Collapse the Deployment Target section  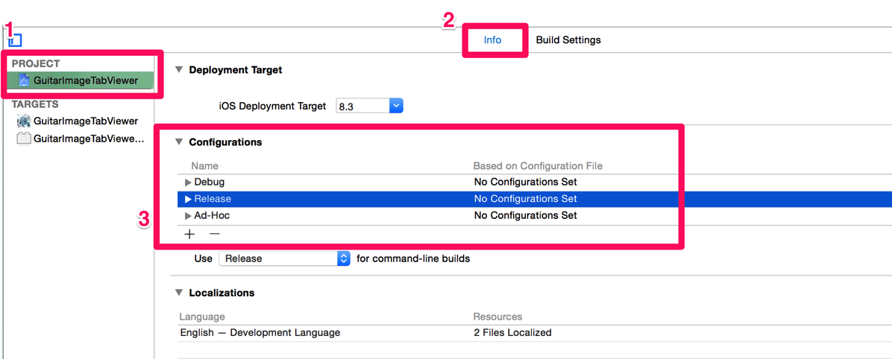(x=179, y=70)
